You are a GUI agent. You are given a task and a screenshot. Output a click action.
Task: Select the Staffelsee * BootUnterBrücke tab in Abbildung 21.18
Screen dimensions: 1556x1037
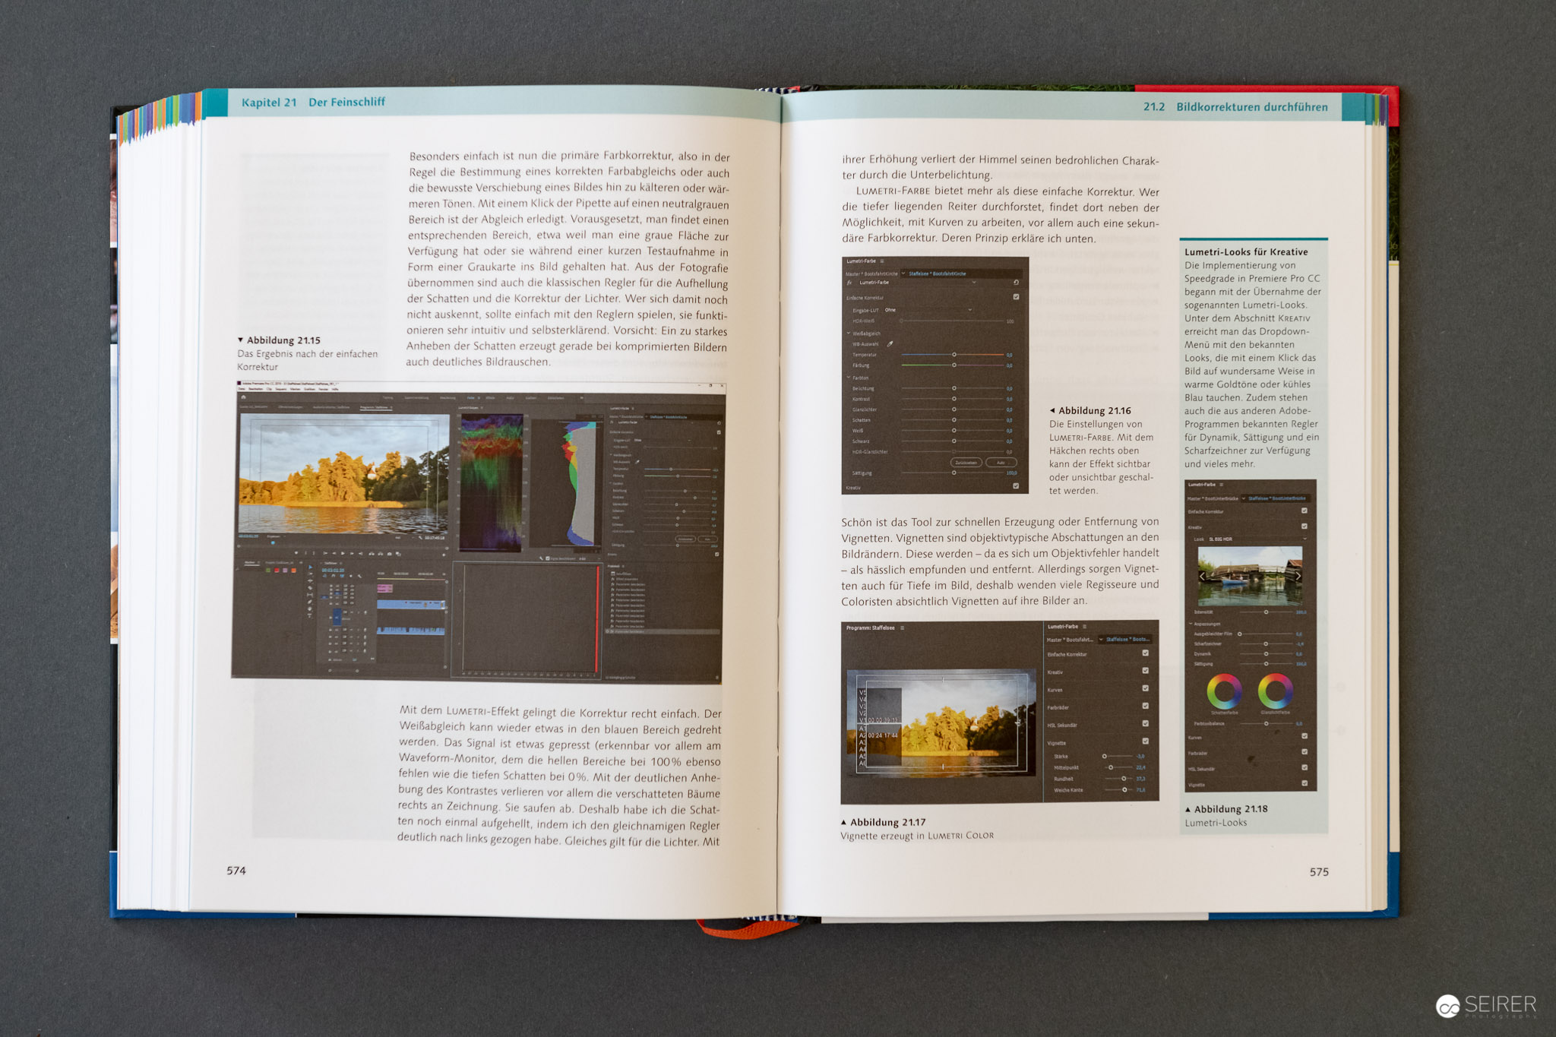[1277, 498]
